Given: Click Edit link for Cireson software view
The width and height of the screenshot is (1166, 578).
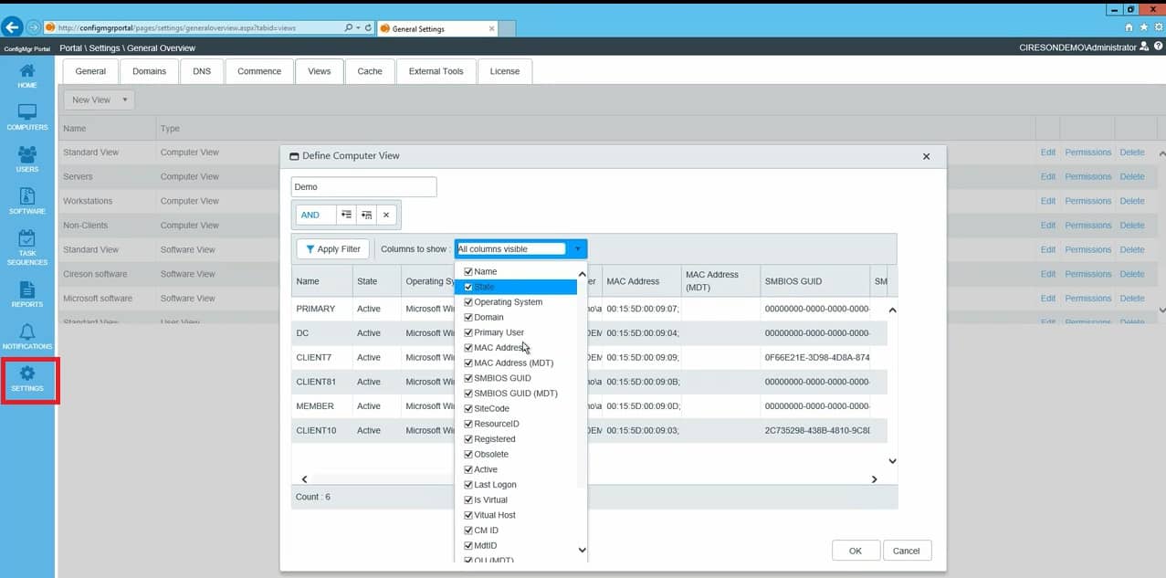Looking at the screenshot, I should click(x=1048, y=274).
